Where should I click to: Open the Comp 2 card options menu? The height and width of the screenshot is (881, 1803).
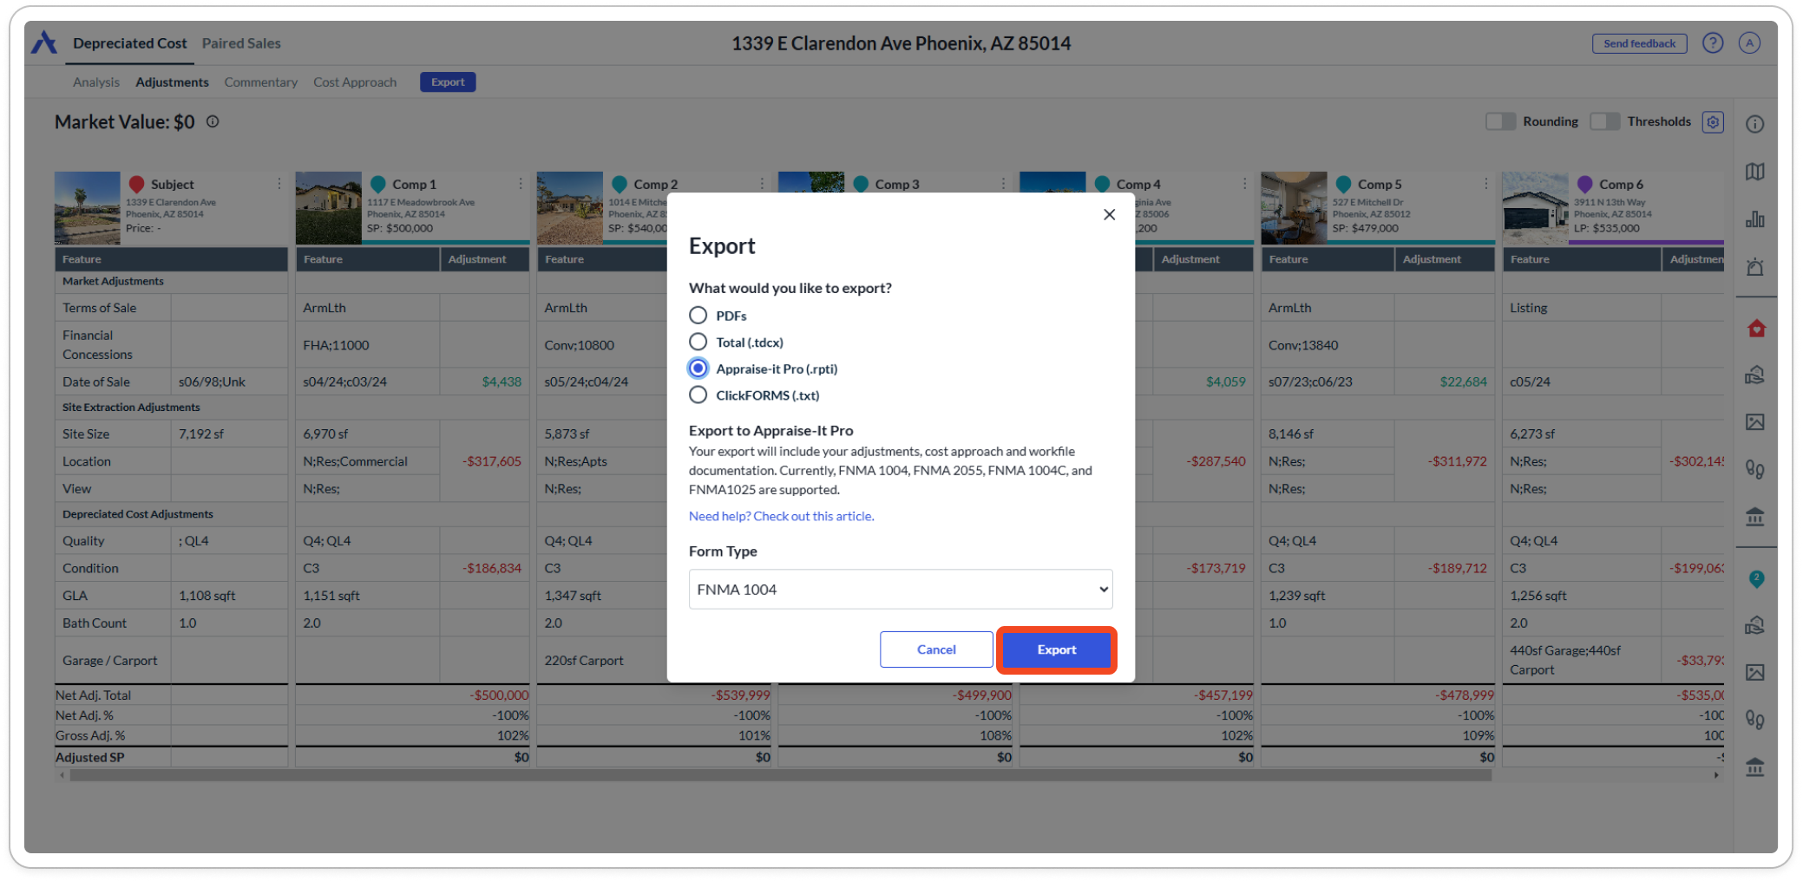coord(762,184)
